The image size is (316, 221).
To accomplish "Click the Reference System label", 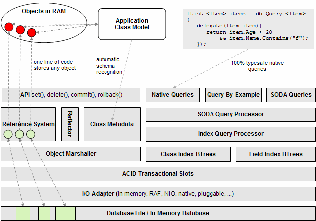I will point(28,124).
